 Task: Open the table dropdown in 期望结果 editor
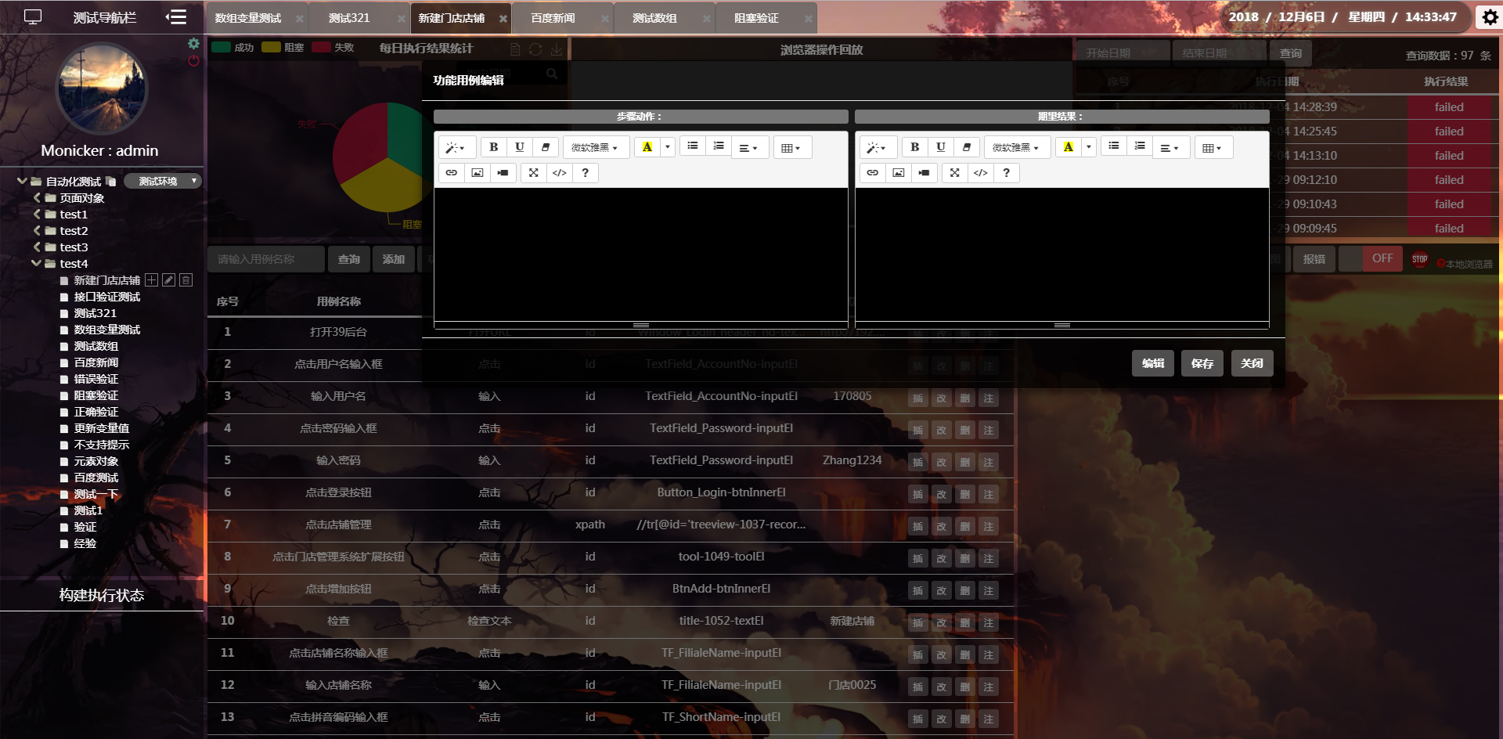coord(1213,148)
